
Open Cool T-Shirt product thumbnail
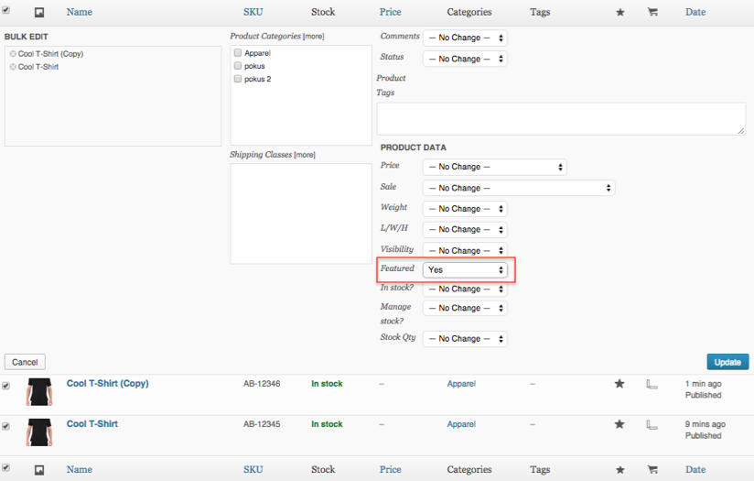39,432
